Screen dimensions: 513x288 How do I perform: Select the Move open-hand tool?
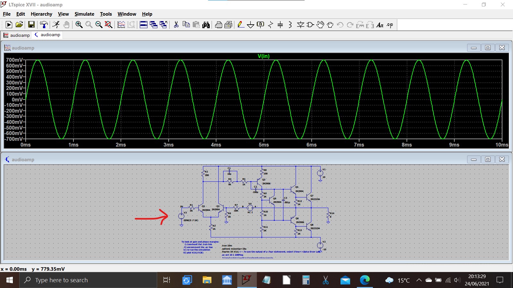(x=320, y=25)
